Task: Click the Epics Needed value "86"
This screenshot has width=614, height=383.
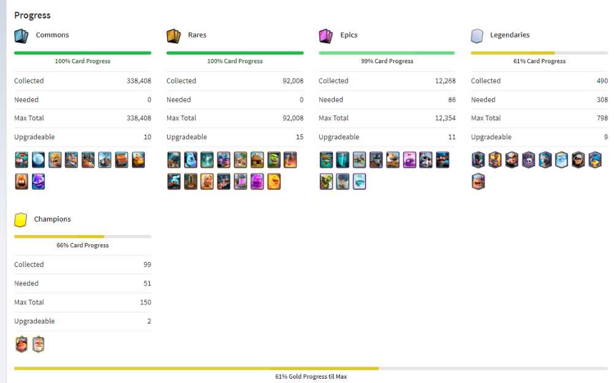Action: pos(452,99)
